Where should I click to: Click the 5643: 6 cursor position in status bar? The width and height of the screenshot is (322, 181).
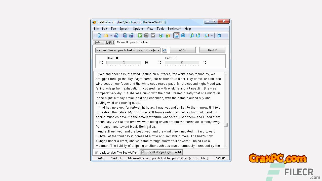pyautogui.click(x=116, y=158)
